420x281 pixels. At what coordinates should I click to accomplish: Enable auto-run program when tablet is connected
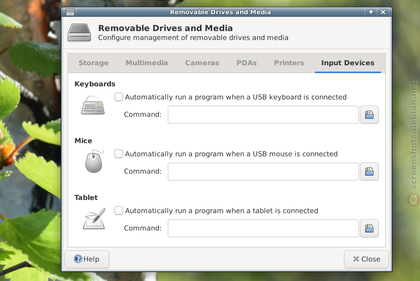(x=119, y=210)
